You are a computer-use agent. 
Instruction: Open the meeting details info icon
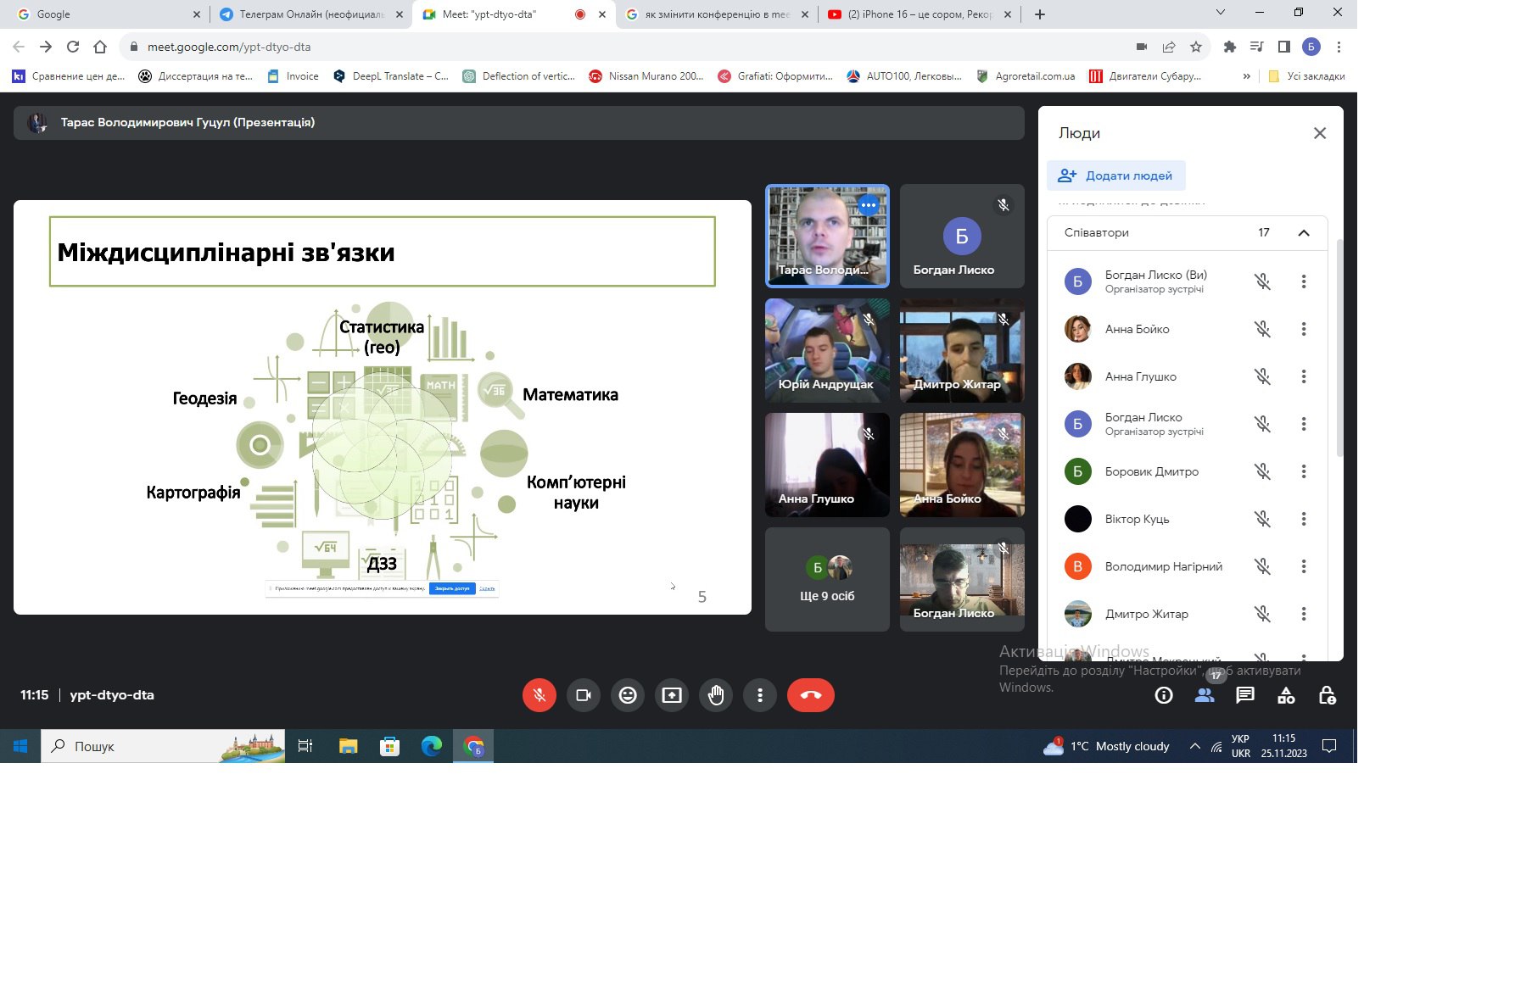[x=1164, y=696]
